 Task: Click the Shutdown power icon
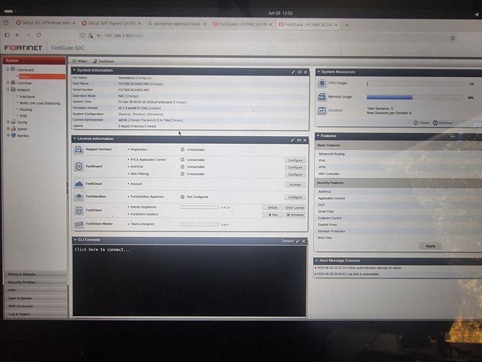(x=435, y=123)
